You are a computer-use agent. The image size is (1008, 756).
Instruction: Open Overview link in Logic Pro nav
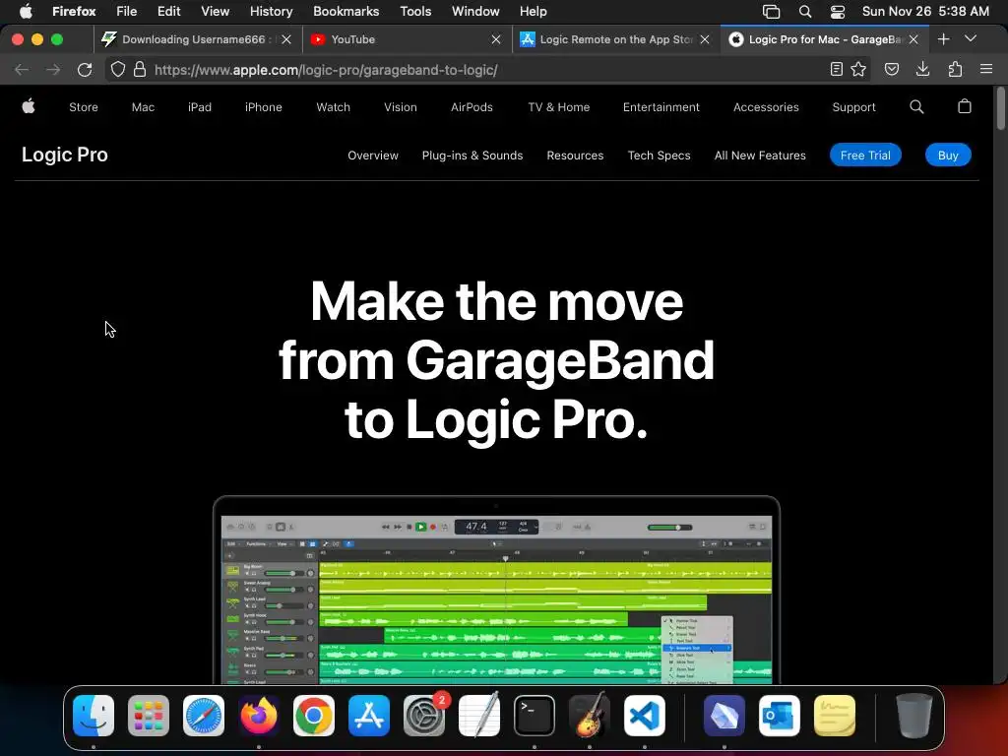point(373,156)
